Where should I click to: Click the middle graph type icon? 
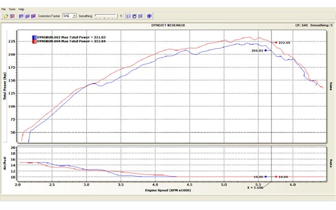pos(27,16)
